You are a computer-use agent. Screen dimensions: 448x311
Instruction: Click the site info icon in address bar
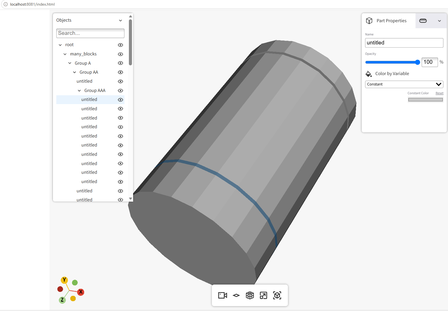tap(5, 4)
